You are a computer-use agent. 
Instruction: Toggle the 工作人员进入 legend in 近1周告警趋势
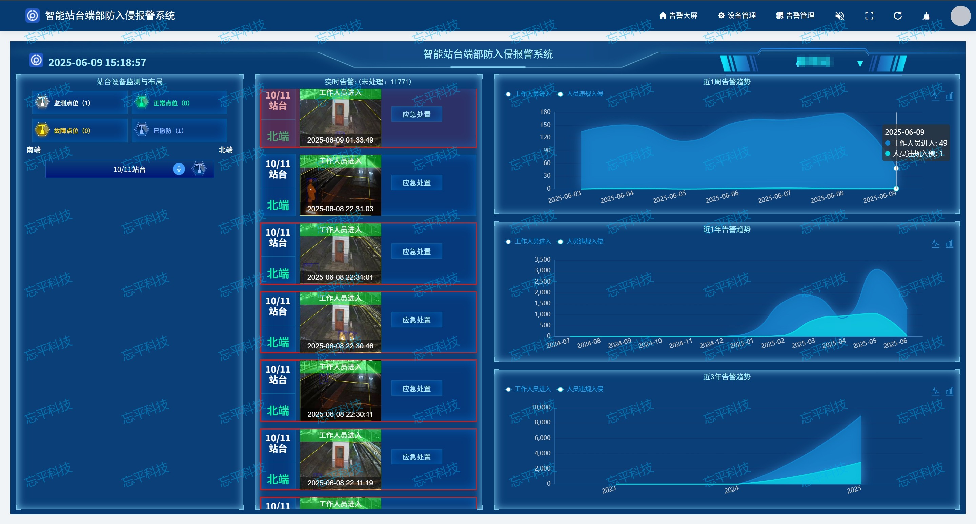pos(532,93)
